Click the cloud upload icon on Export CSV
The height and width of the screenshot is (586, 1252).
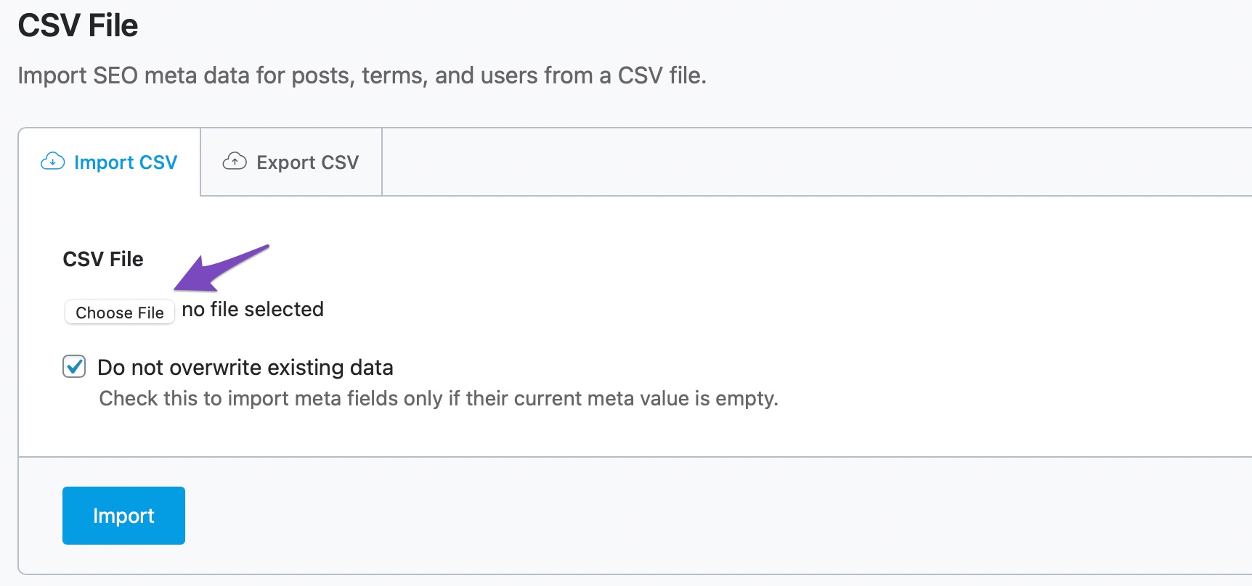point(234,161)
